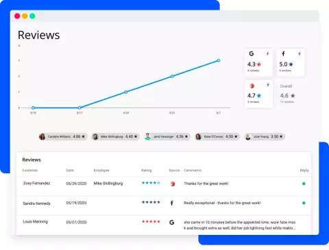This screenshot has height=250, width=329.
Task: Click the orange source logo in the 4.7 card
Action: coord(252,86)
